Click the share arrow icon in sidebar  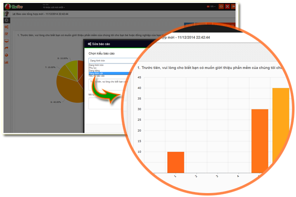click(6, 48)
